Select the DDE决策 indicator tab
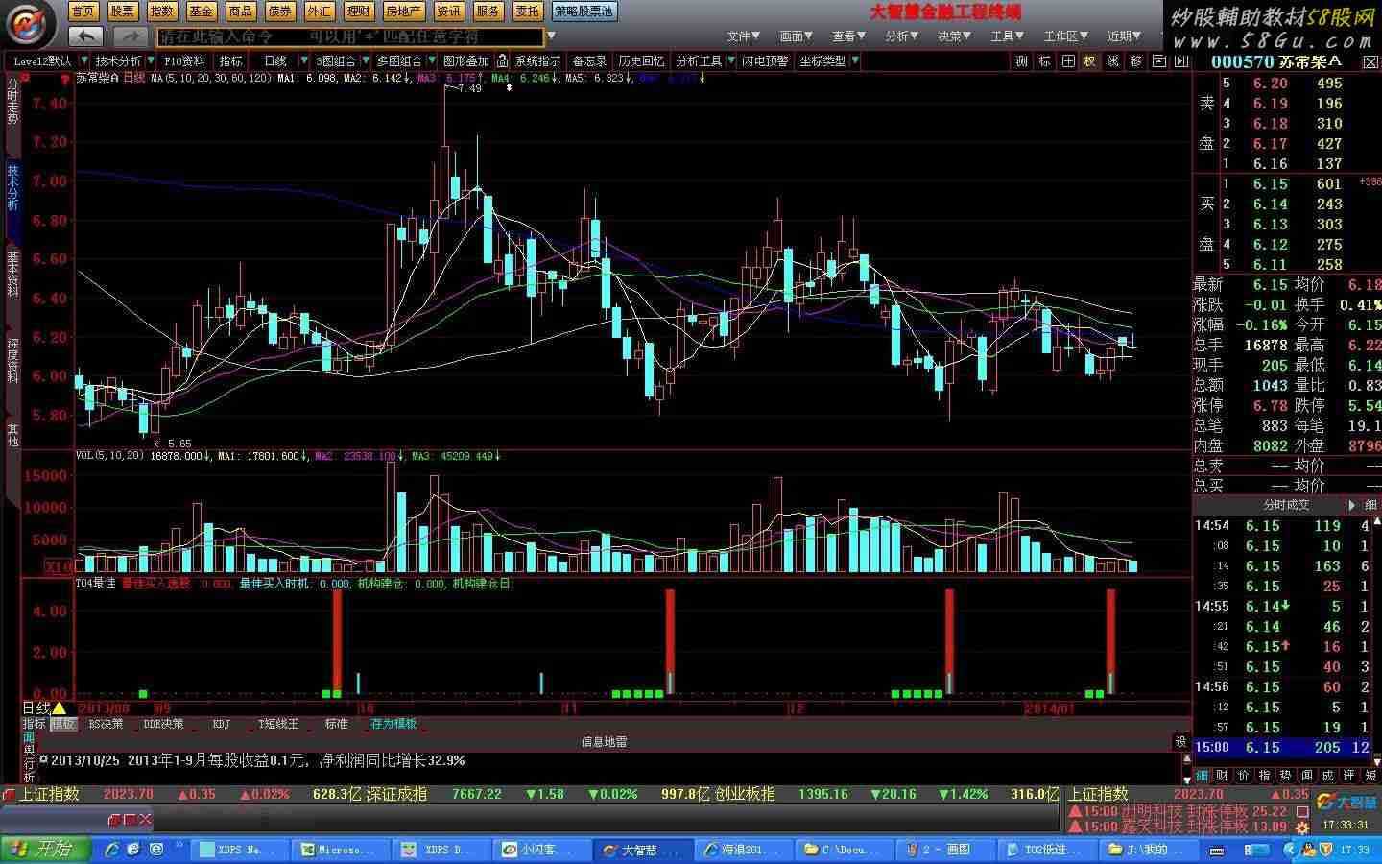The height and width of the screenshot is (864, 1382). pos(163,724)
